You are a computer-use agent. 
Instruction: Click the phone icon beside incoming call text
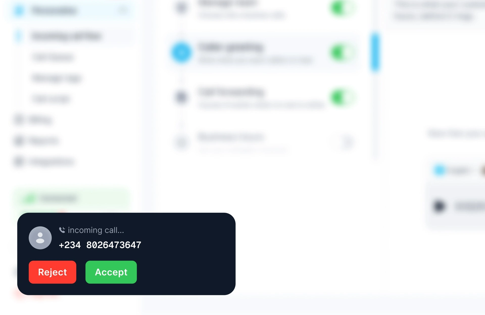tap(62, 230)
